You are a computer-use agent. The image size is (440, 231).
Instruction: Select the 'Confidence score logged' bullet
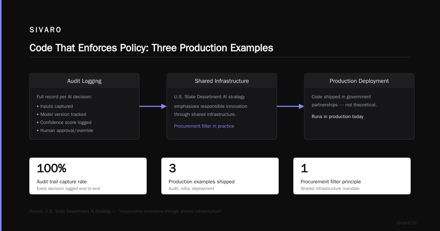tap(64, 122)
